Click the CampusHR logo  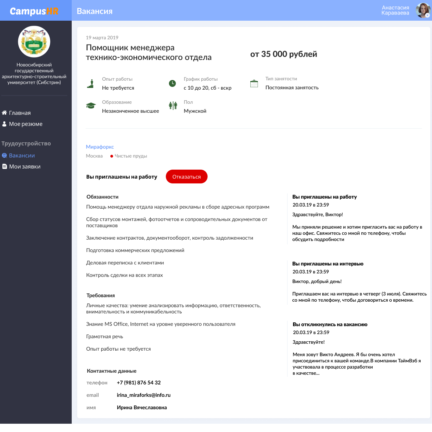[x=34, y=11]
